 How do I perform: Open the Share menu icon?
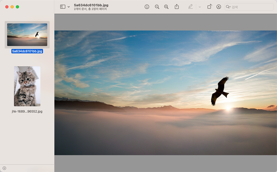[177, 7]
